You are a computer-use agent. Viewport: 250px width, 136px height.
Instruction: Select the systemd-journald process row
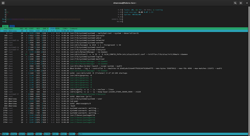click(x=124, y=36)
